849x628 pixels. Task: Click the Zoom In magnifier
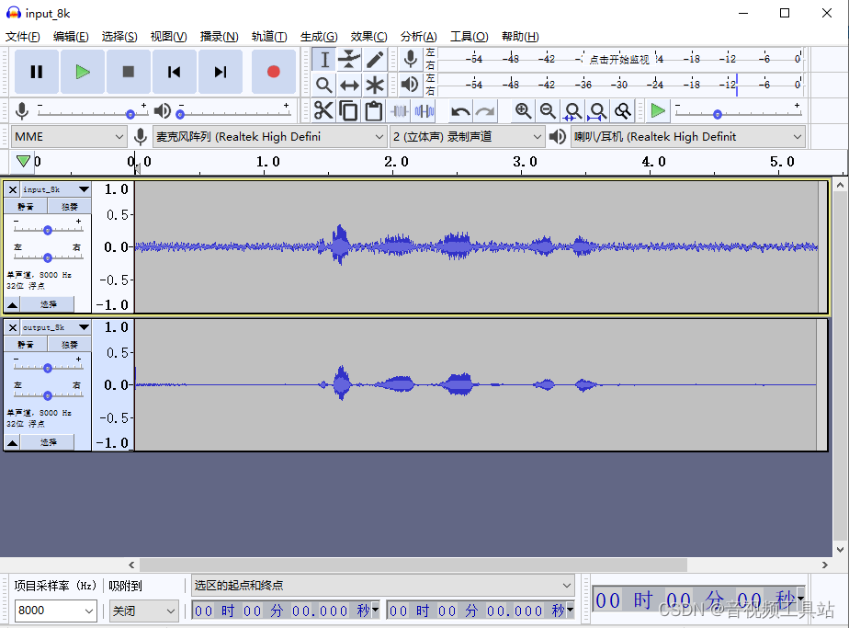pos(523,111)
